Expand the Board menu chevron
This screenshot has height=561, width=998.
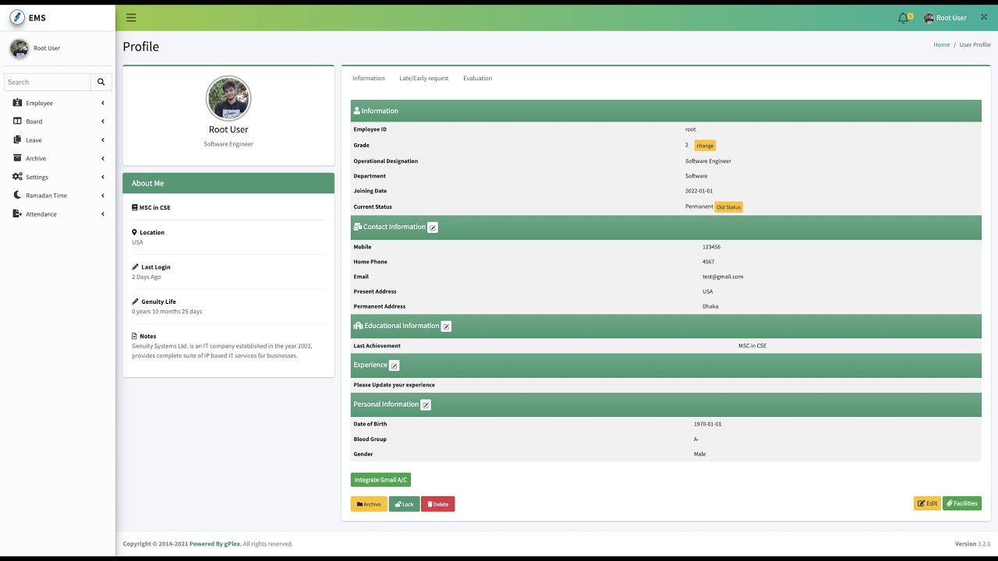click(x=102, y=122)
